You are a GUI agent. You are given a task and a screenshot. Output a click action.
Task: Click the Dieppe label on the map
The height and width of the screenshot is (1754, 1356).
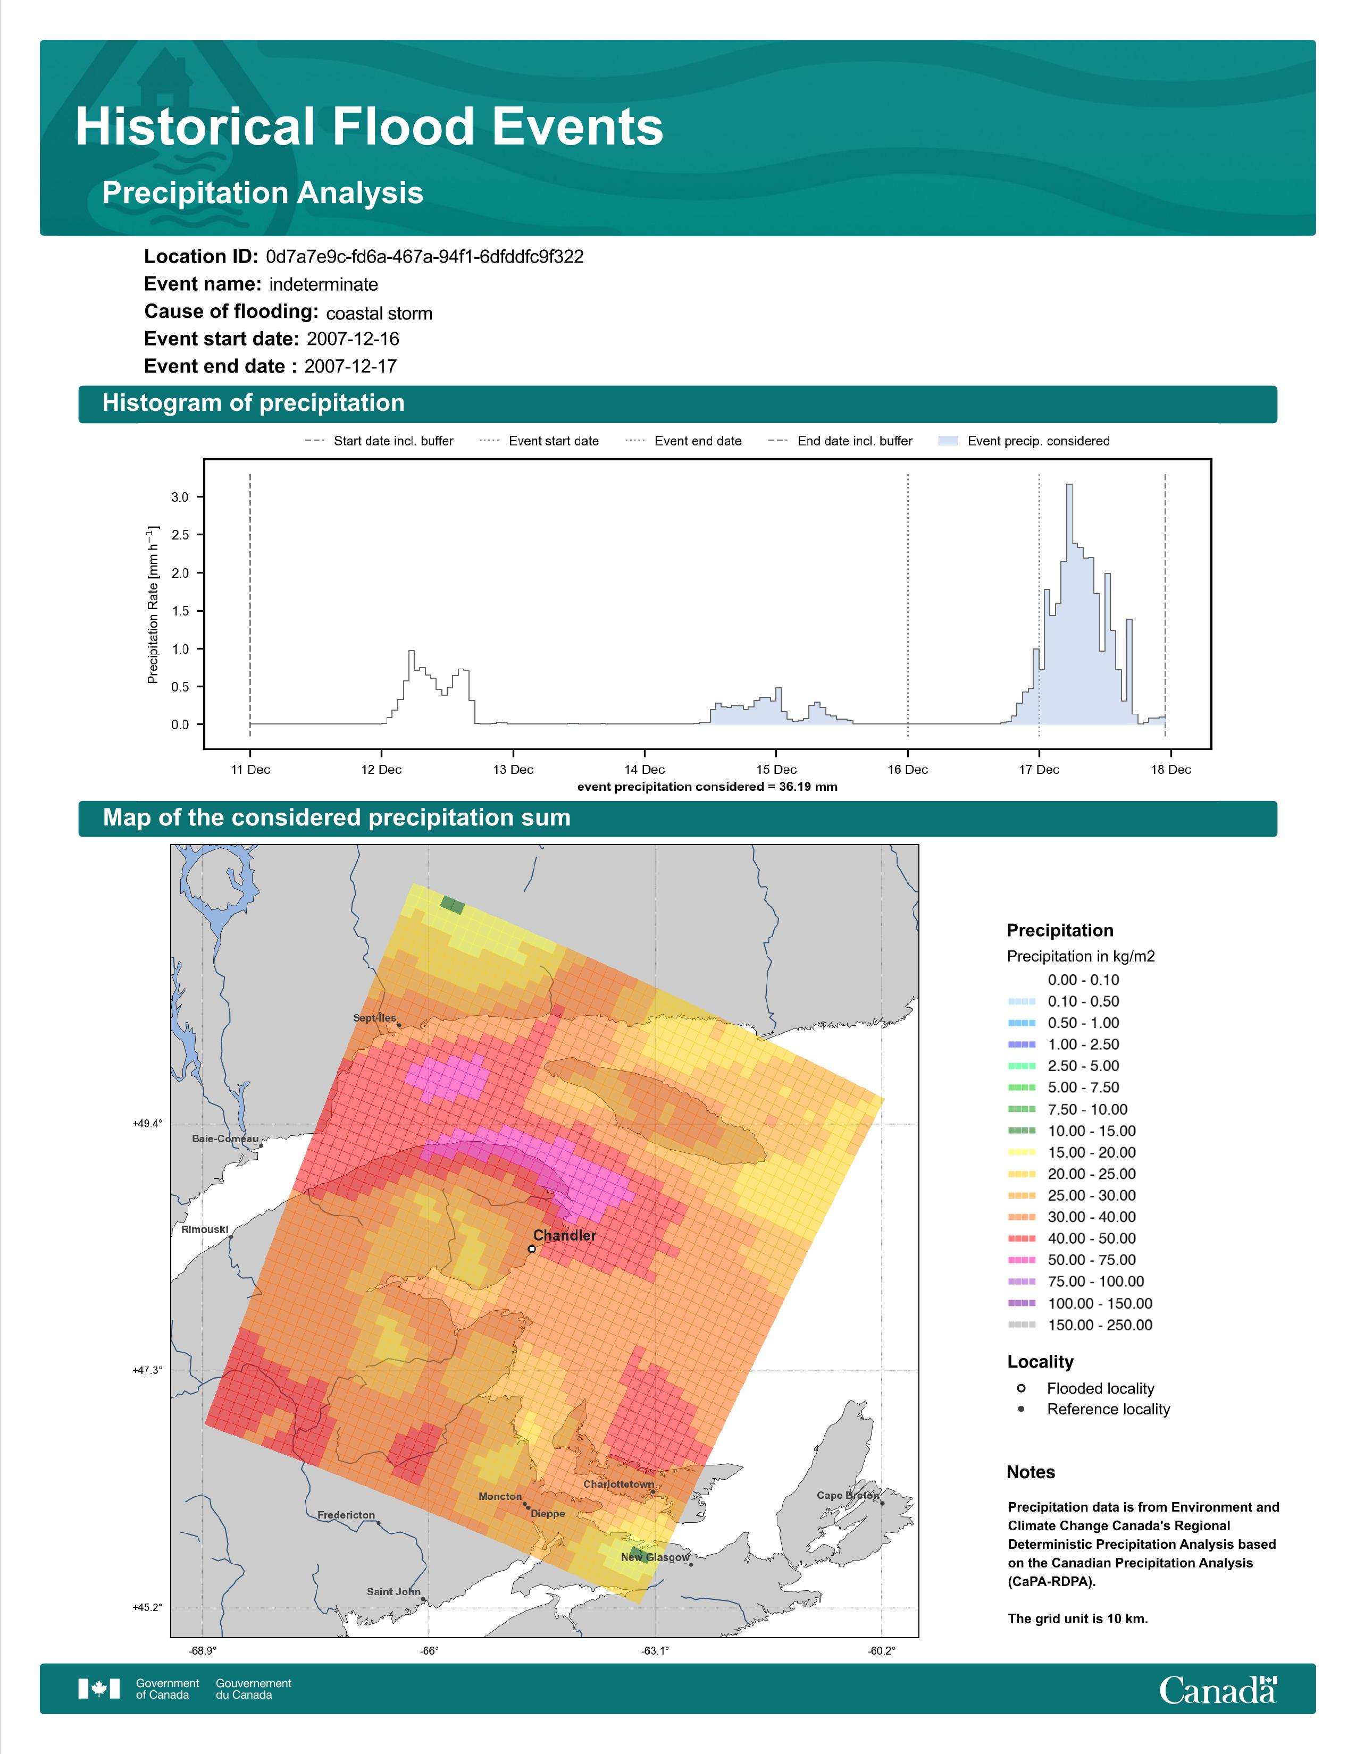[548, 1514]
